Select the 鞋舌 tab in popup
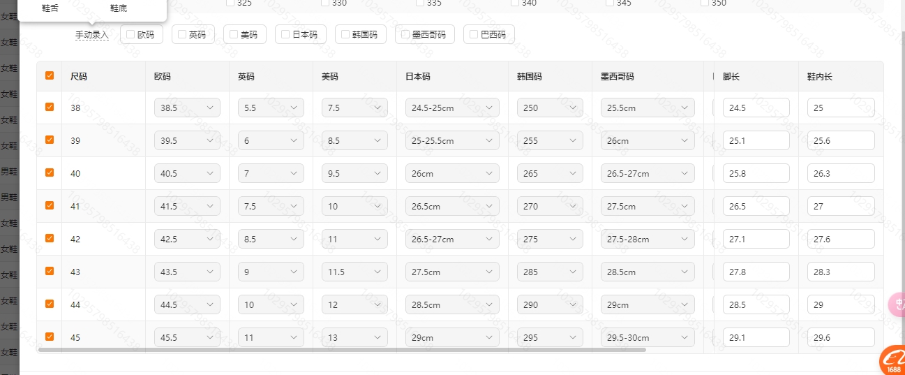 tap(50, 8)
